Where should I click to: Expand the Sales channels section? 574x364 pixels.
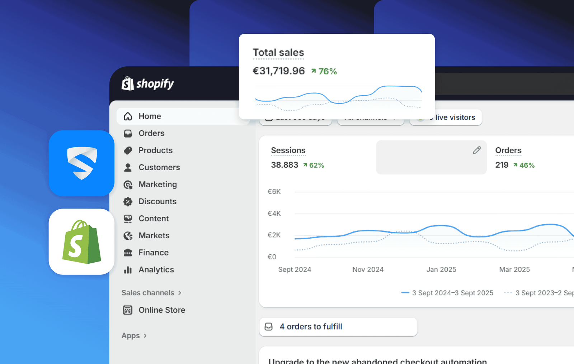tap(151, 293)
